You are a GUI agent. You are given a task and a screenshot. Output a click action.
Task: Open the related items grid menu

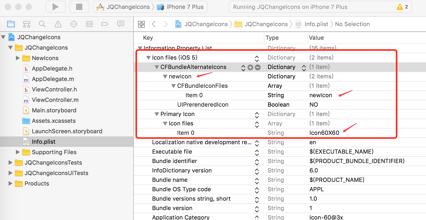pos(141,24)
